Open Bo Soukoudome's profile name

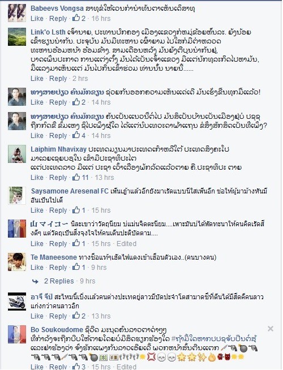coord(57,329)
